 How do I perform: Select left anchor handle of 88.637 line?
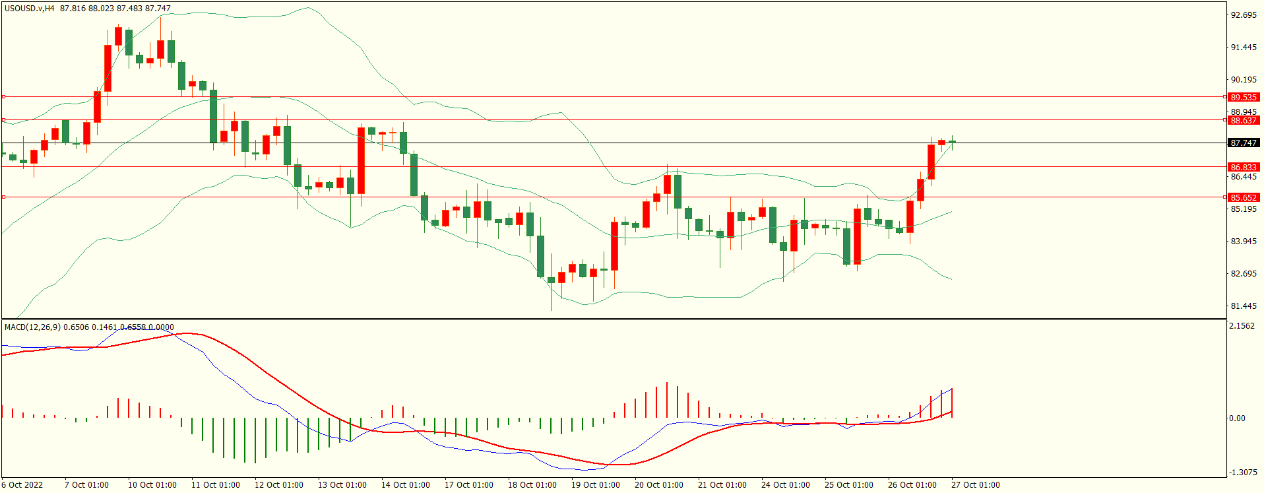[x=4, y=120]
